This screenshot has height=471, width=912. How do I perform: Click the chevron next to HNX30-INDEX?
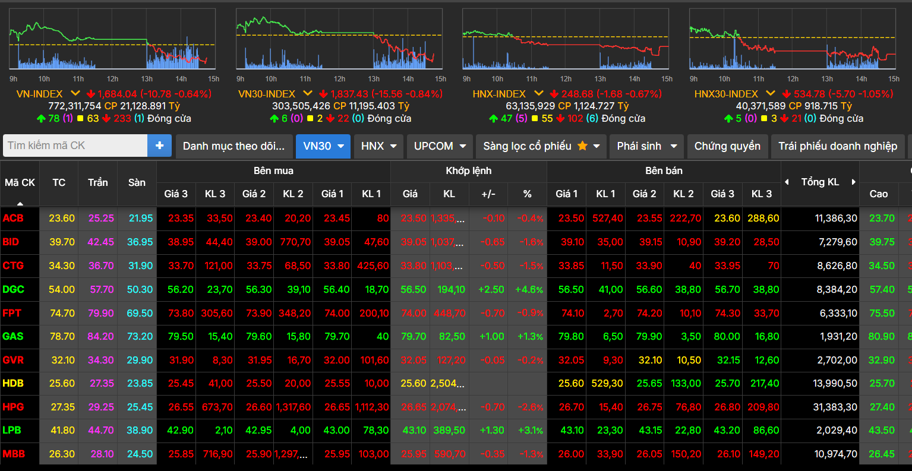coord(770,93)
